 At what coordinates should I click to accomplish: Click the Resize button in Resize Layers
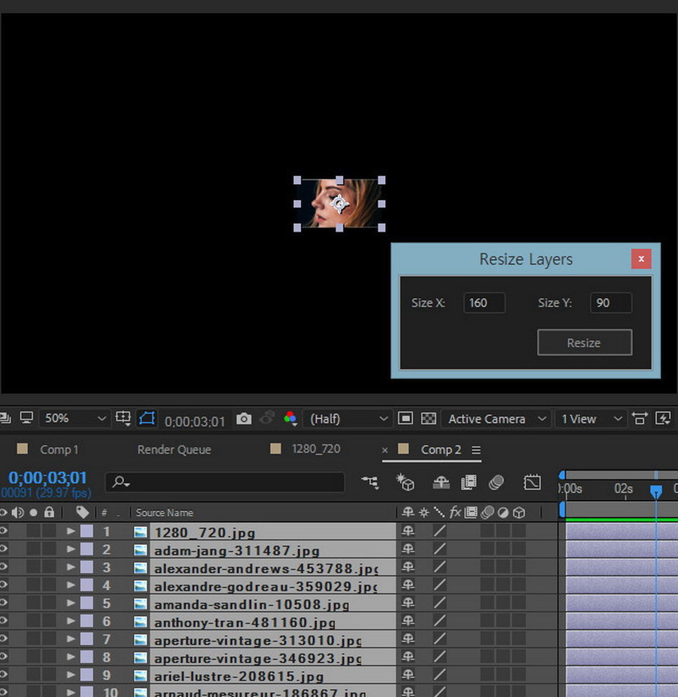pos(584,343)
